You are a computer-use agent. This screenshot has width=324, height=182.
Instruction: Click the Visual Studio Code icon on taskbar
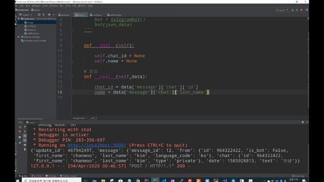click(164, 181)
